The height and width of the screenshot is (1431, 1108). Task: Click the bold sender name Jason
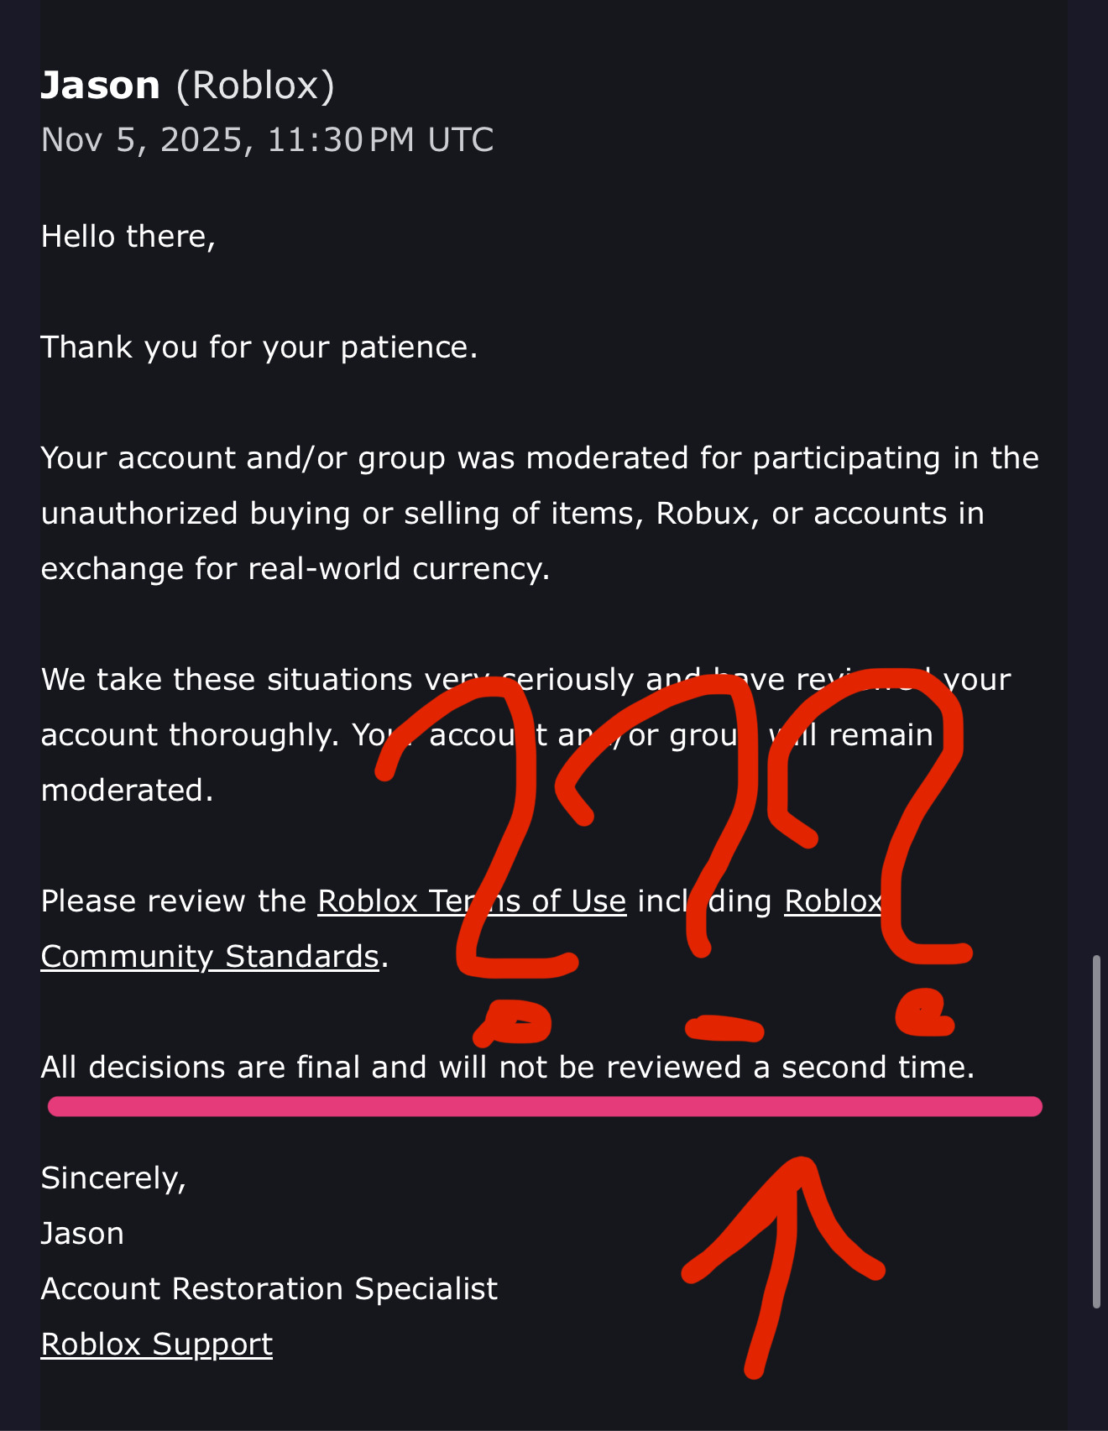coord(101,86)
